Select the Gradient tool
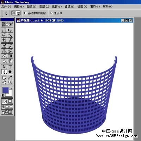Viewport: 141px width, 141px height. 10,56
